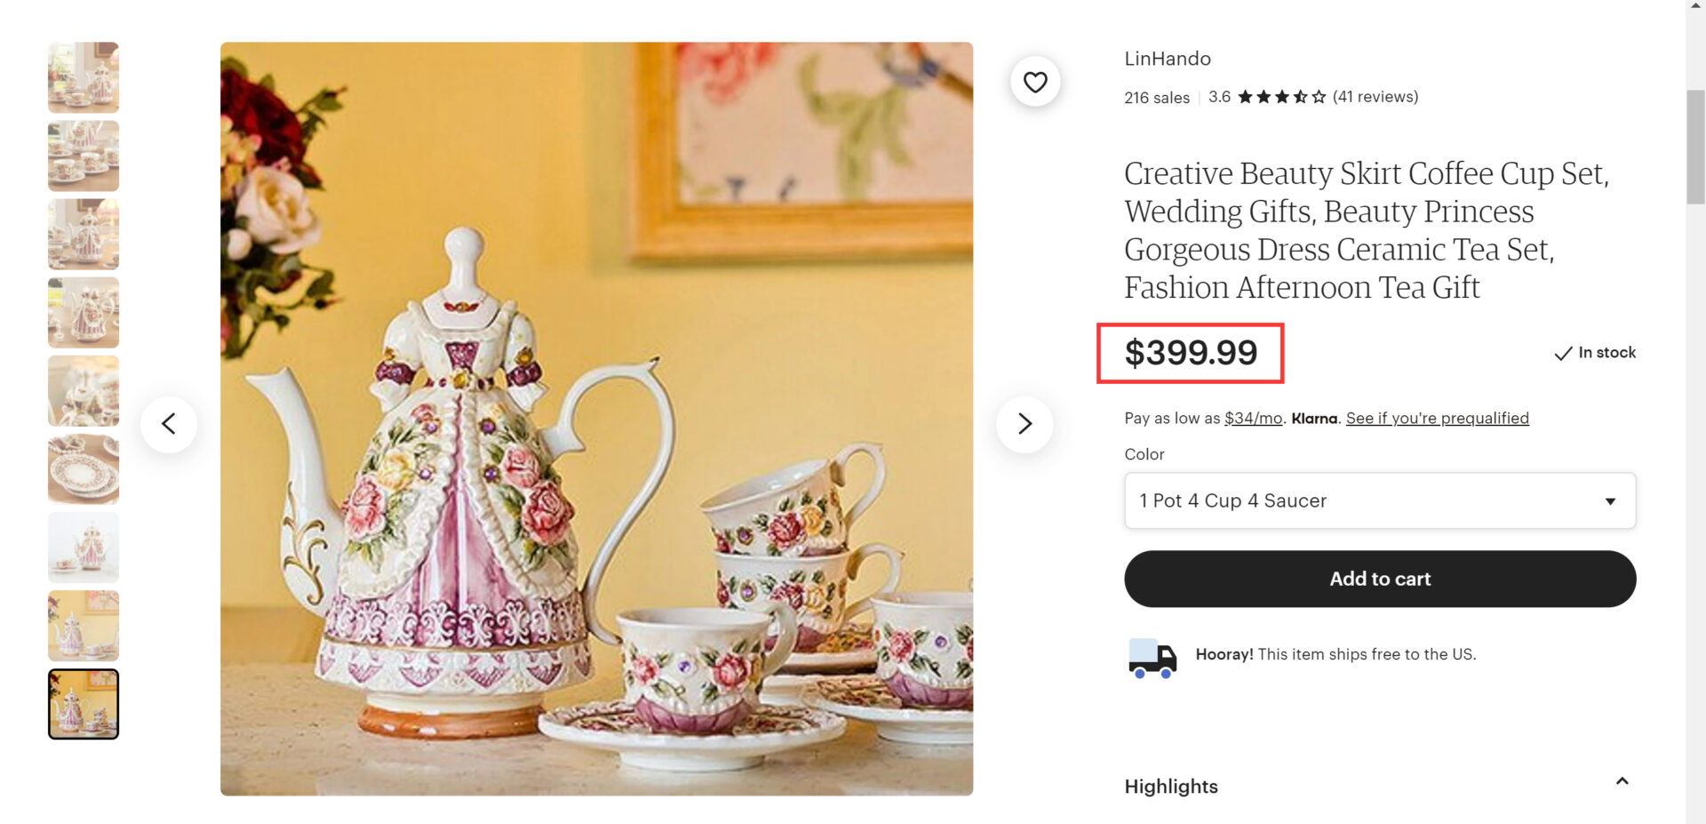Select the second product thumbnail

click(84, 156)
